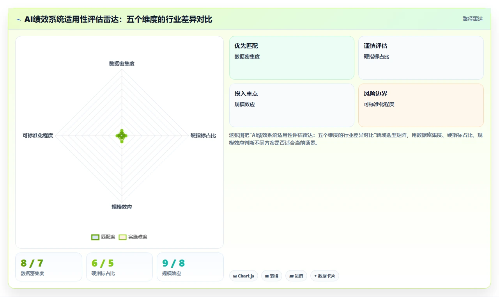Click the 匹配度 legend color box

[x=95, y=237]
